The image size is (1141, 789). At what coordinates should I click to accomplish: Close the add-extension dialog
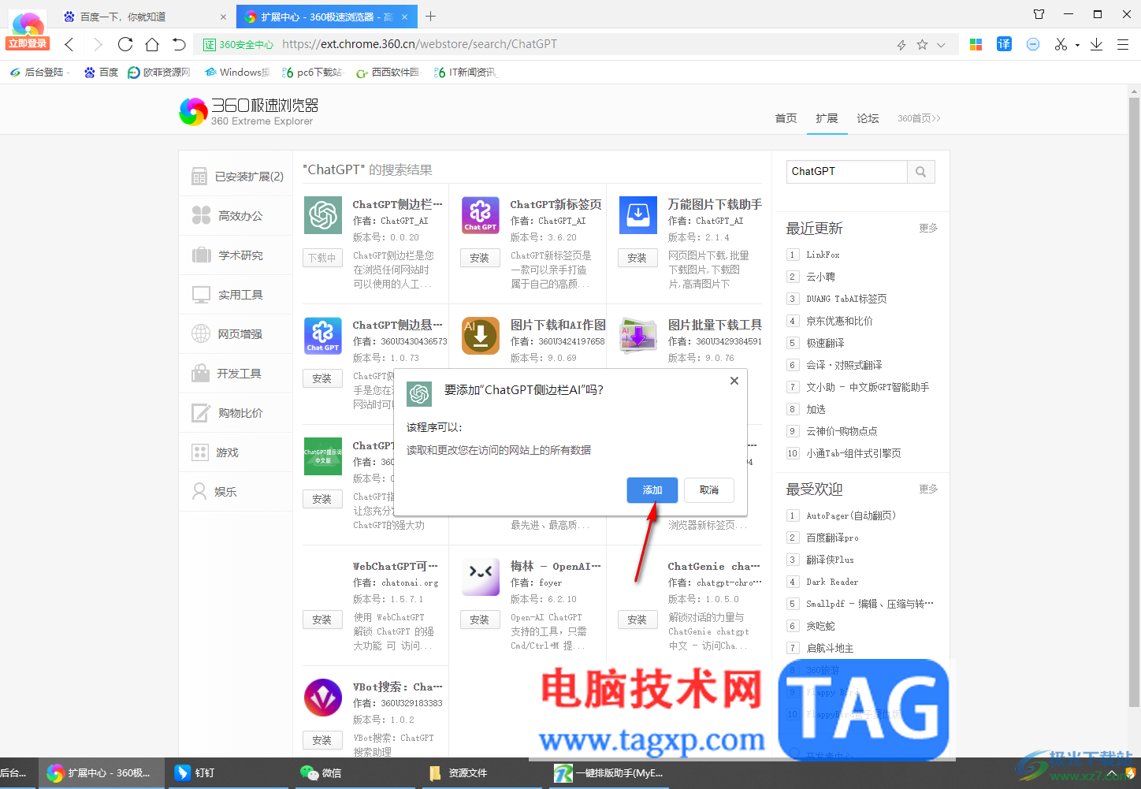(734, 381)
